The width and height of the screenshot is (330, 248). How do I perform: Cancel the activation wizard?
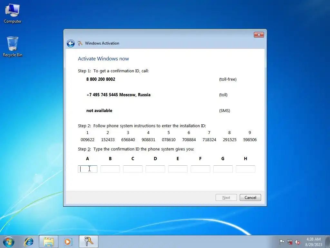[250, 197]
